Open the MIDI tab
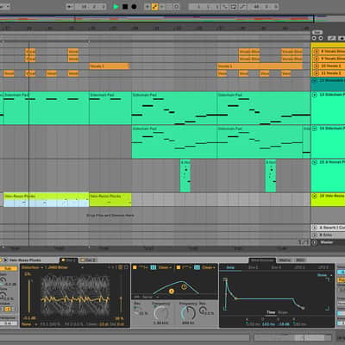The width and height of the screenshot is (345, 345). (x=300, y=260)
